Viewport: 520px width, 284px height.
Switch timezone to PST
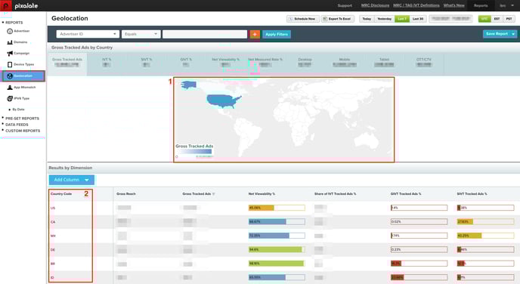(509, 19)
